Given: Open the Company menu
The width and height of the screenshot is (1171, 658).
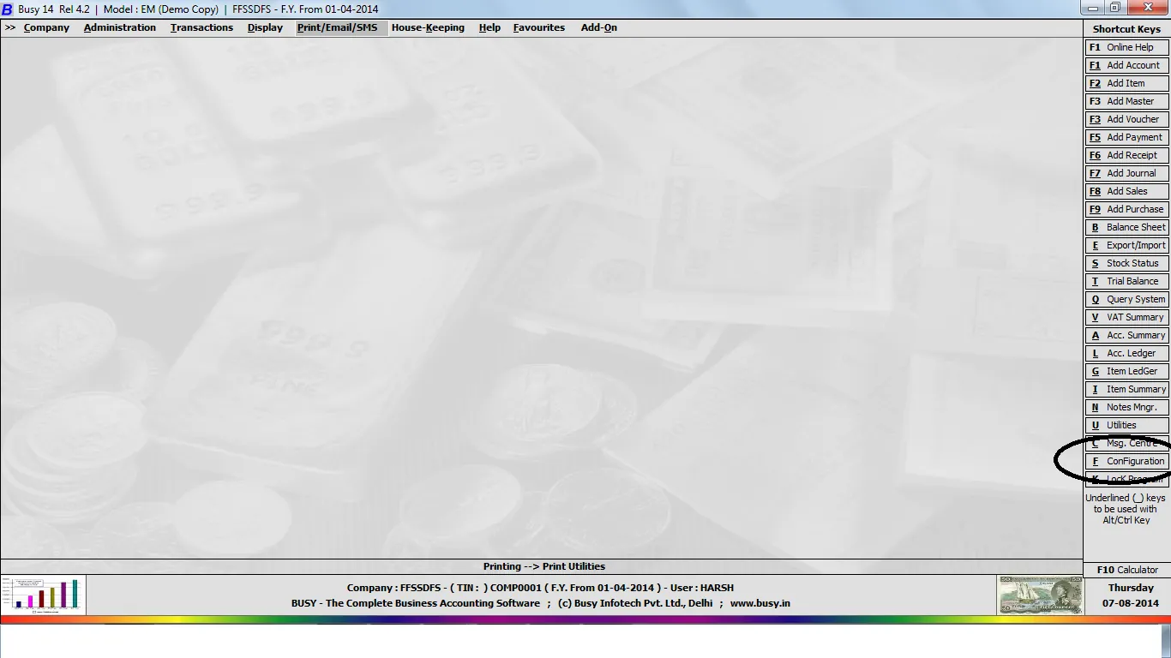Looking at the screenshot, I should pos(46,27).
